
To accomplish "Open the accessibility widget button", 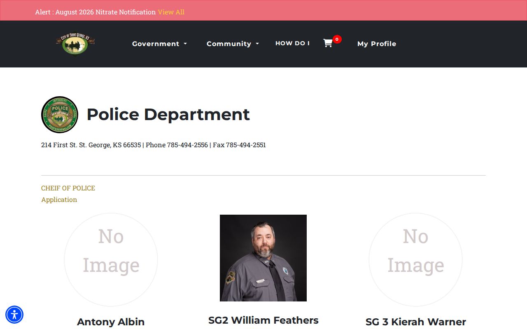I will point(14,315).
